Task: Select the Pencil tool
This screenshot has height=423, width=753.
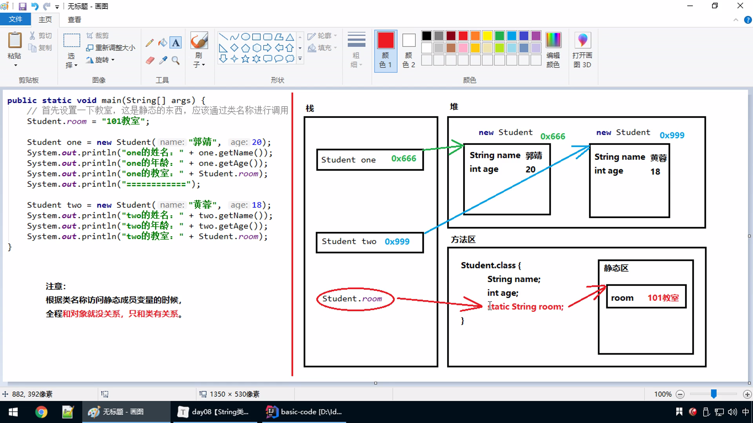Action: pos(149,43)
